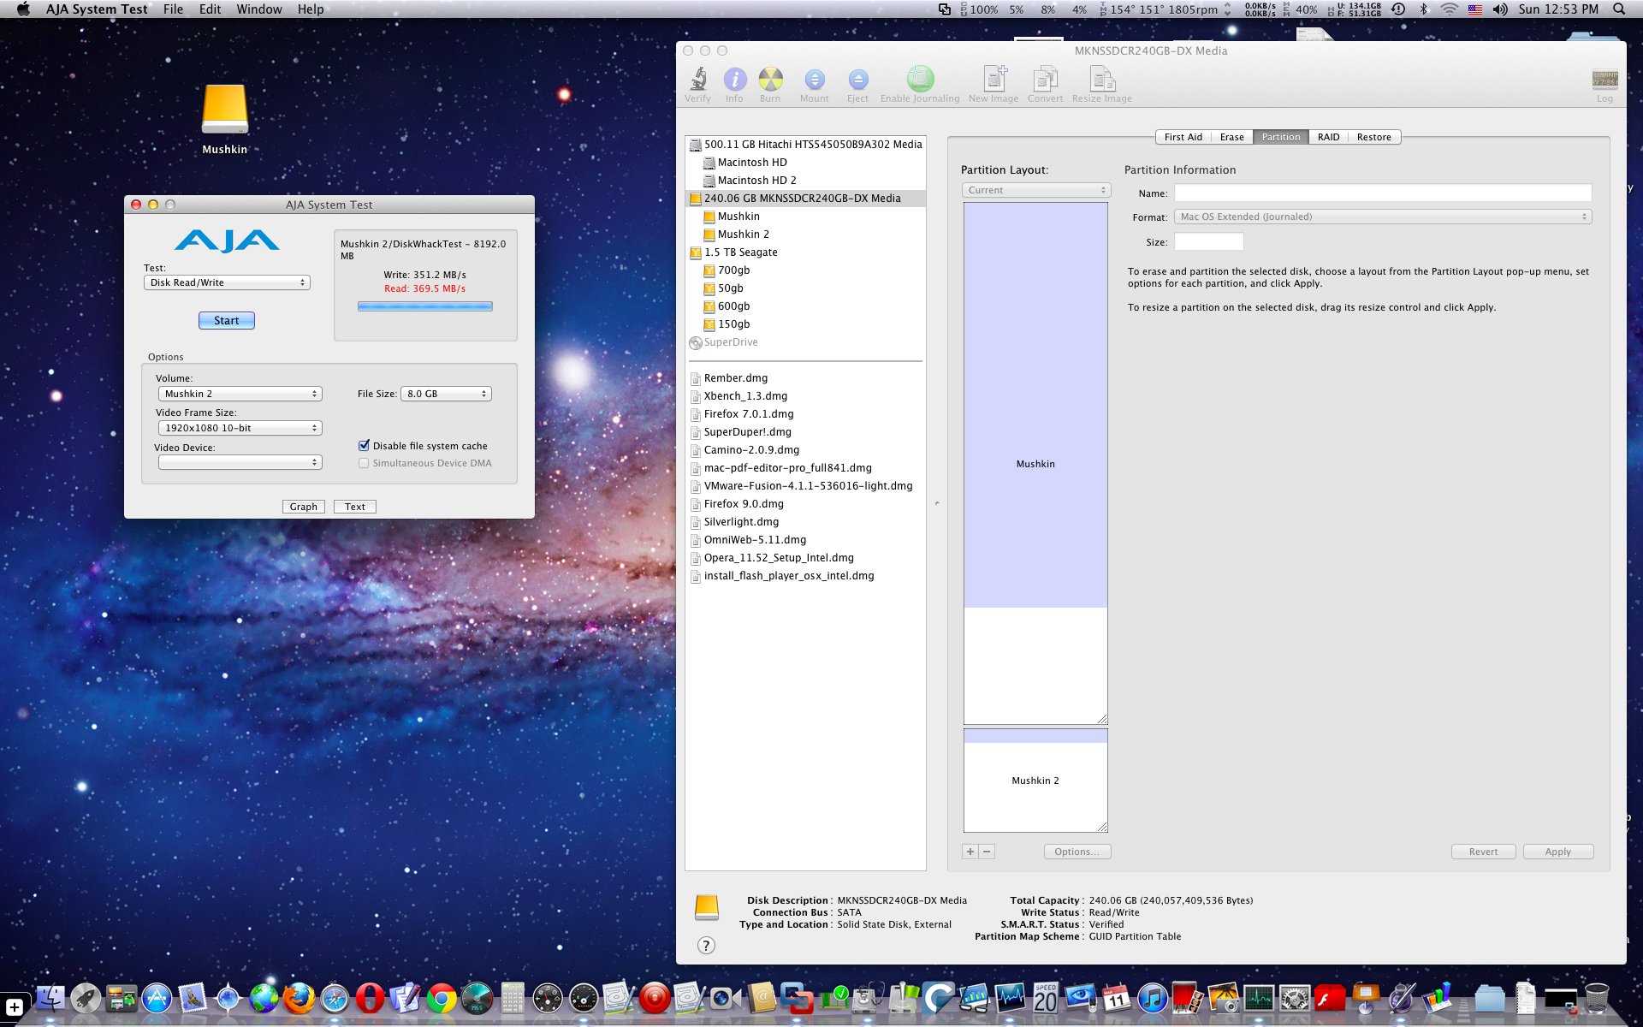Expand the File Size 8.0 GB dropdown

(446, 394)
